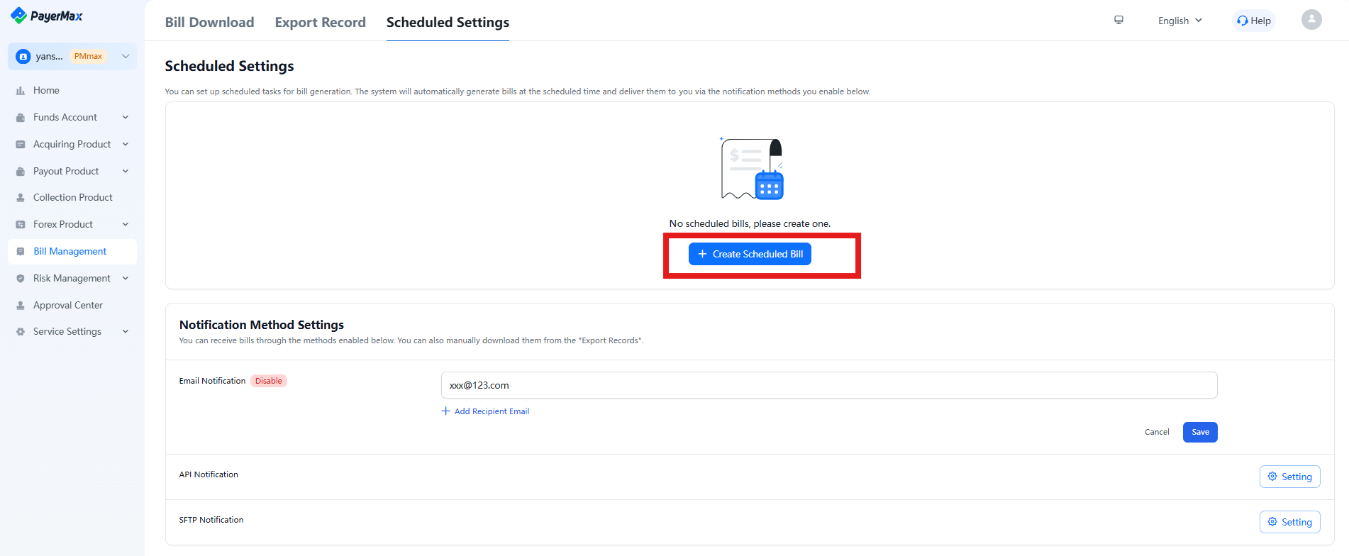The image size is (1349, 556).
Task: Click the Approval Center sidebar icon
Action: (21, 306)
